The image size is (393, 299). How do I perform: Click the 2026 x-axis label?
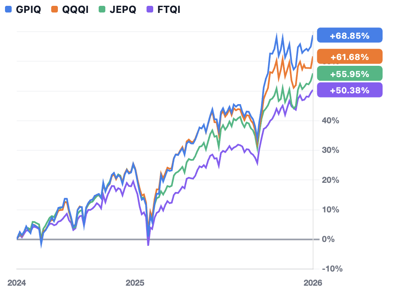coord(313,283)
